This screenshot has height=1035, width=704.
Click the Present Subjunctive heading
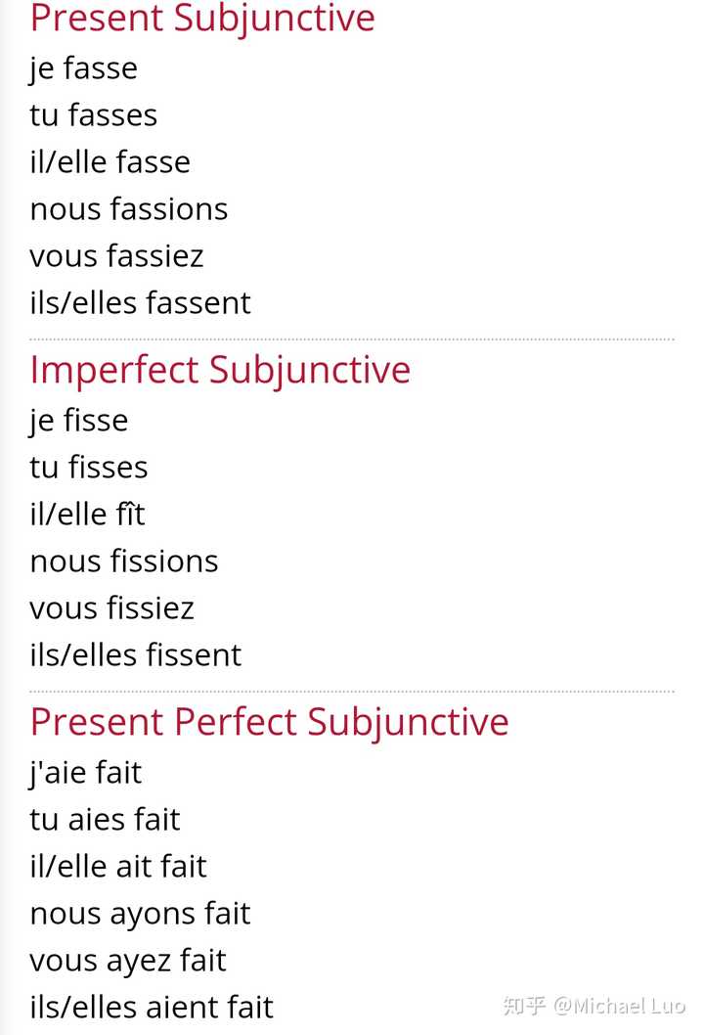(x=202, y=18)
